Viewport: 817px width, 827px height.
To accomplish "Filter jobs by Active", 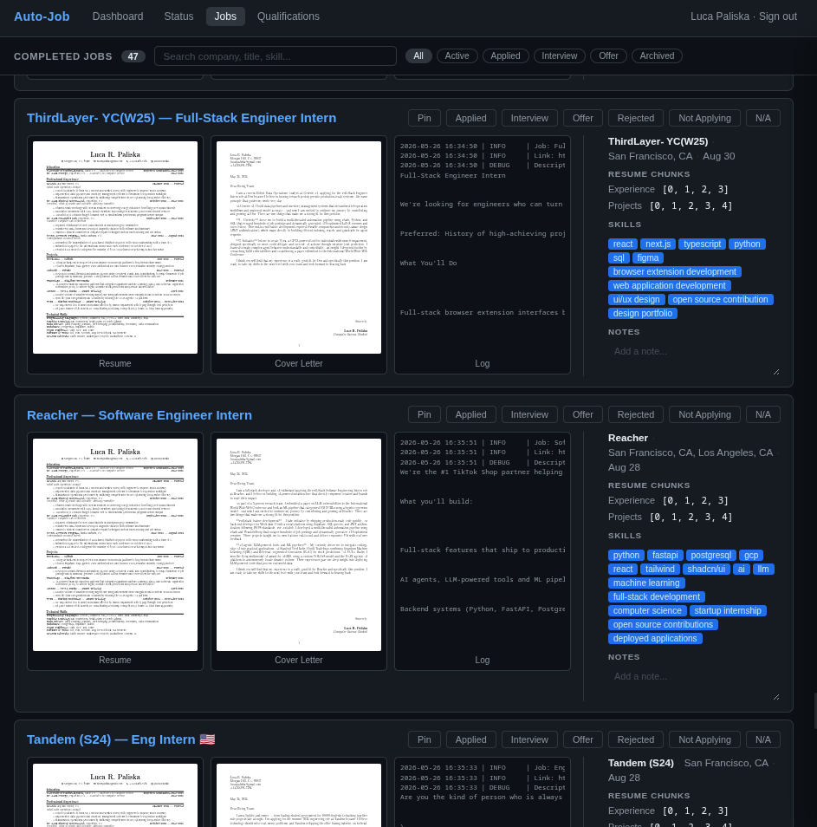I will (x=457, y=55).
